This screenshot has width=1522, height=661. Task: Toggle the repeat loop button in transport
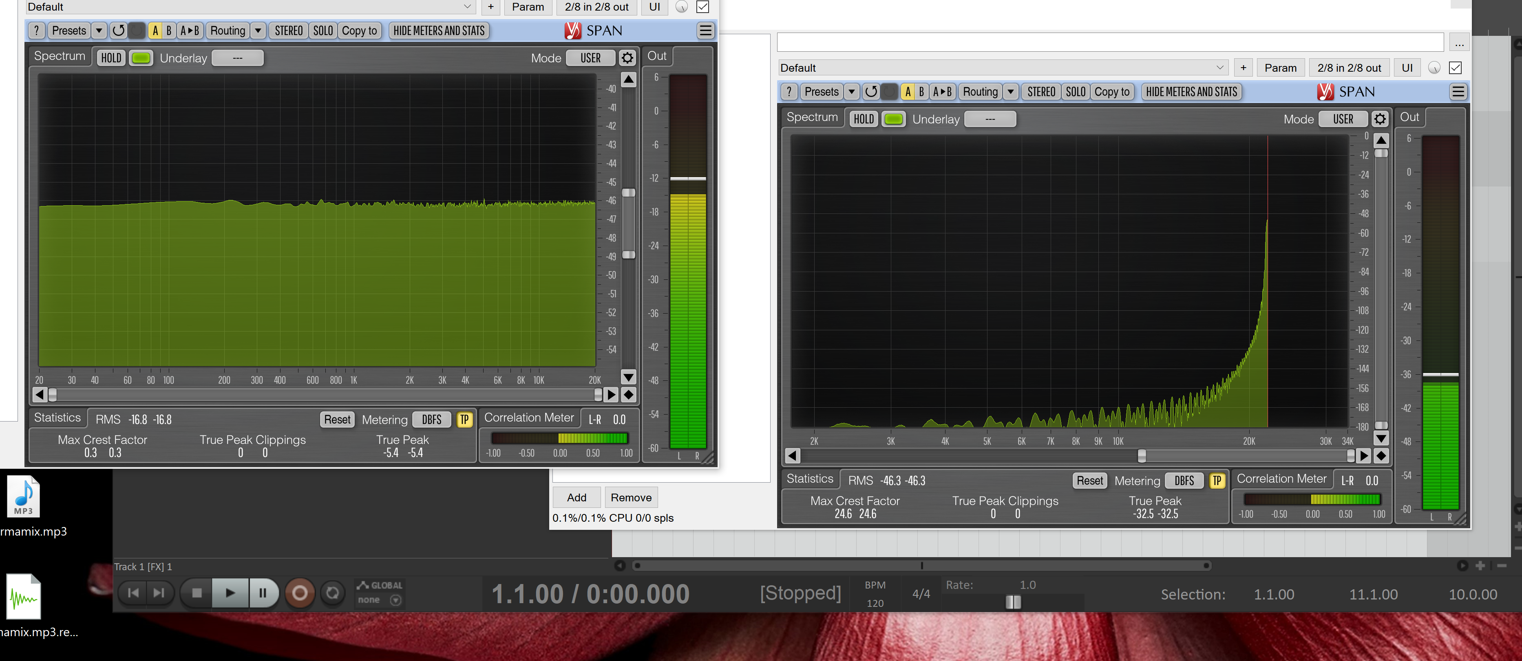pyautogui.click(x=333, y=593)
